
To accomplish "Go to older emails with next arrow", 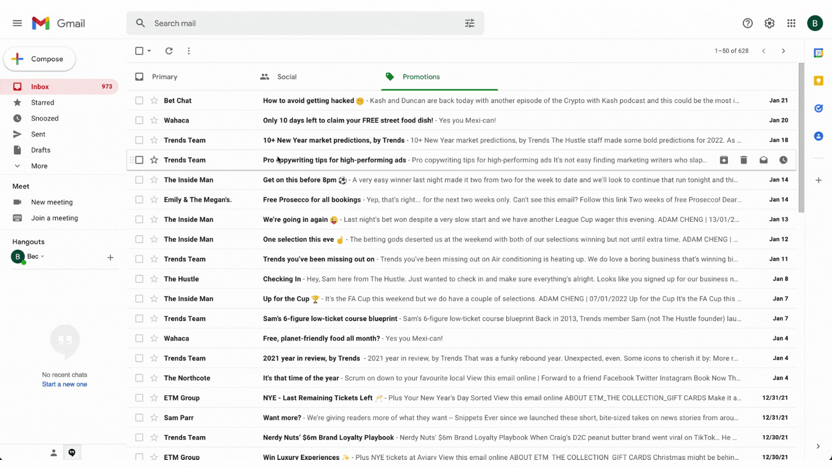I will pos(783,51).
